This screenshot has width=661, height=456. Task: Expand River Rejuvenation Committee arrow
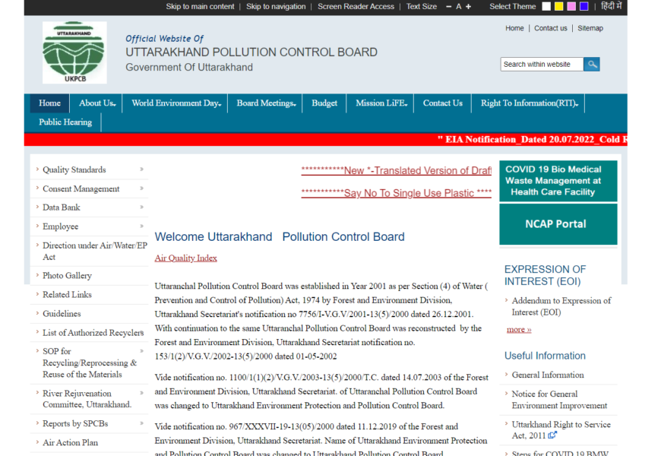(x=141, y=393)
